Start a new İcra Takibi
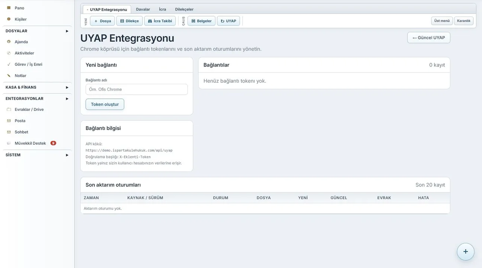Image resolution: width=482 pixels, height=268 pixels. tap(160, 21)
